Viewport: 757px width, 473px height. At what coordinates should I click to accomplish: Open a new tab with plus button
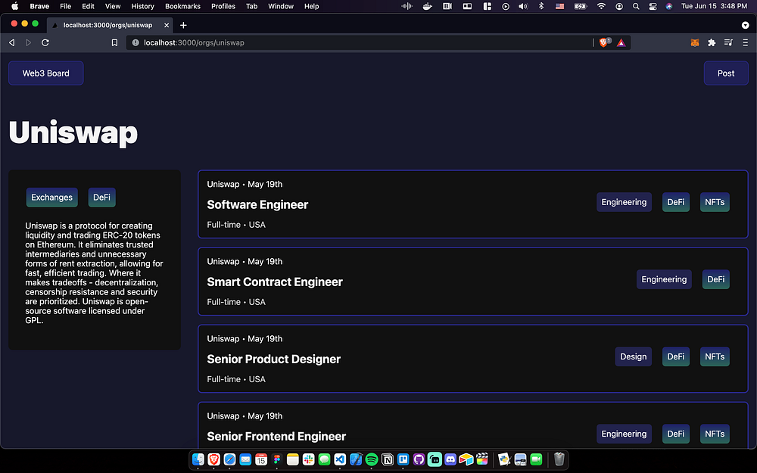[183, 25]
